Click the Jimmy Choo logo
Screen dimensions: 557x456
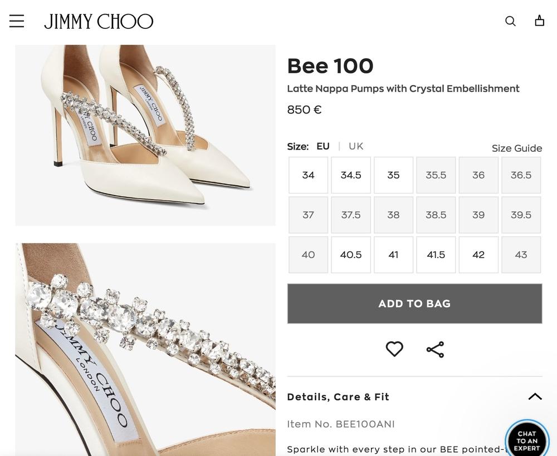(99, 22)
